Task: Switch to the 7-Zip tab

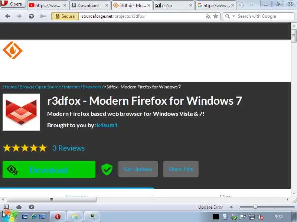Action: tap(174, 6)
